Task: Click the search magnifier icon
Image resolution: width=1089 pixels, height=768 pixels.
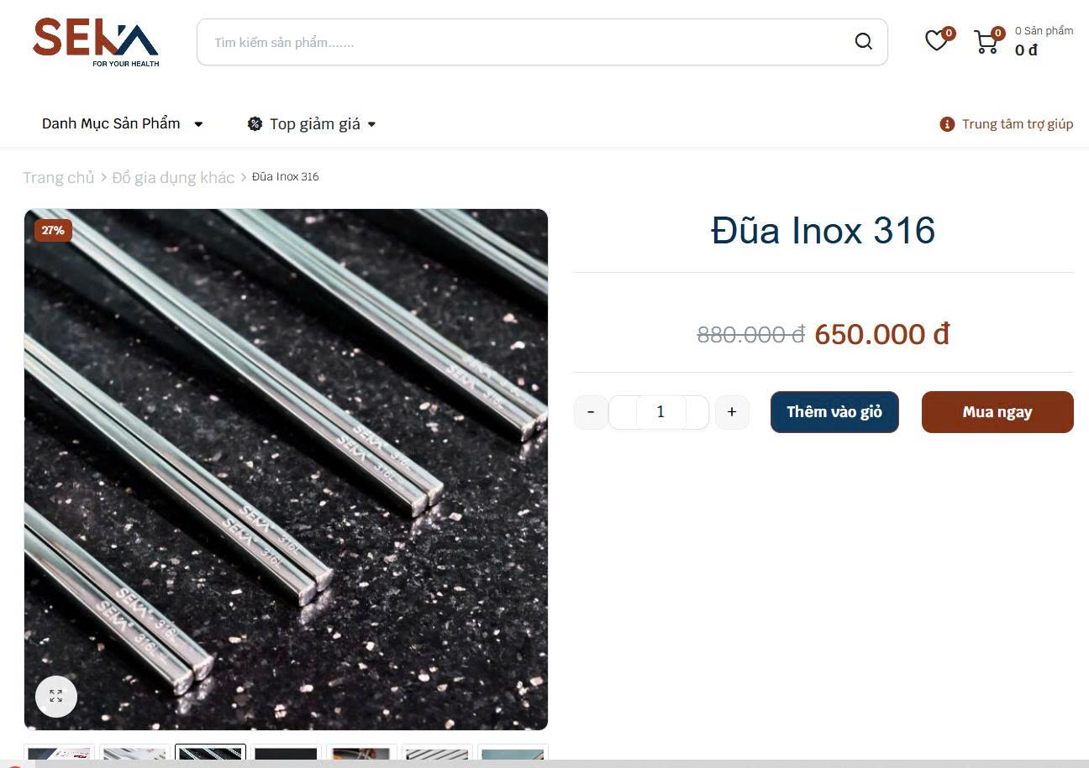Action: [863, 42]
